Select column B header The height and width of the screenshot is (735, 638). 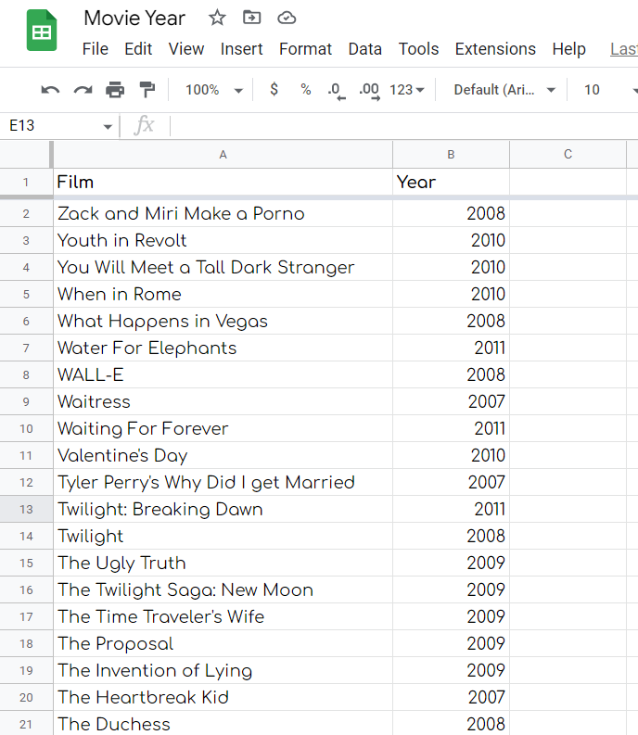(451, 155)
